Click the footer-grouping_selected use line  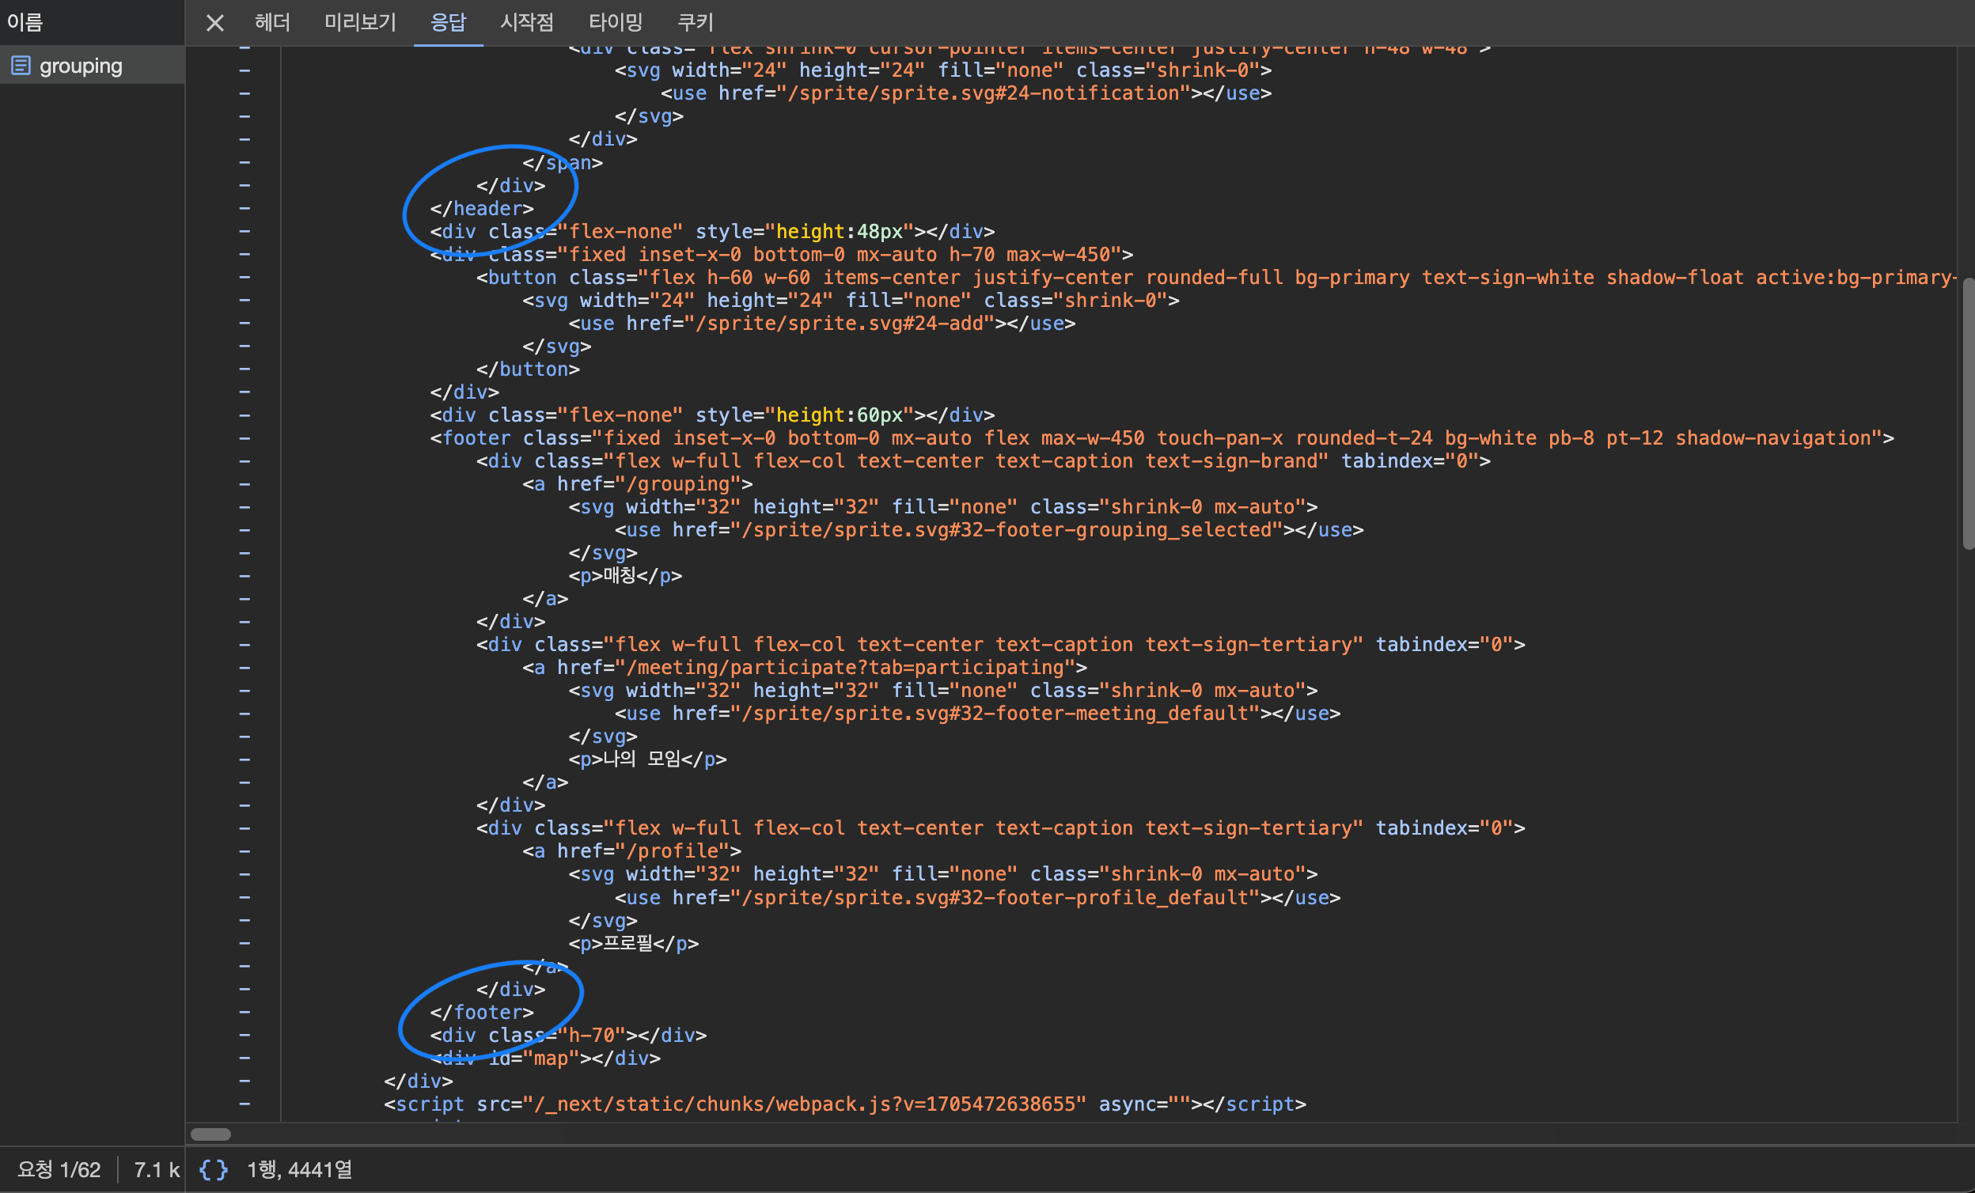point(989,529)
